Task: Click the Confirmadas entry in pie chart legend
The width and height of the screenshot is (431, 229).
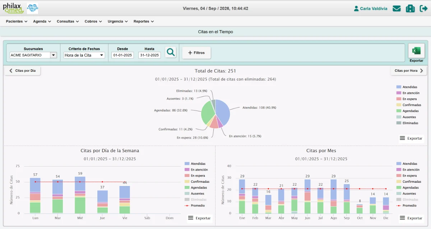Action: 409,105
